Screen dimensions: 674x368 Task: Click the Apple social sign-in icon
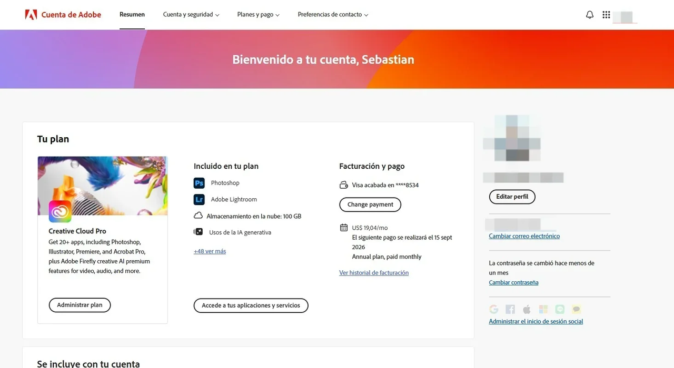527,309
